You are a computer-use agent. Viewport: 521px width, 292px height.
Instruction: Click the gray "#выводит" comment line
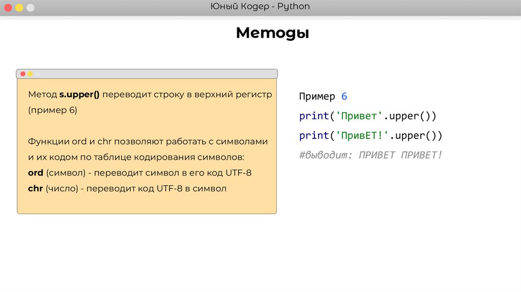coord(371,155)
